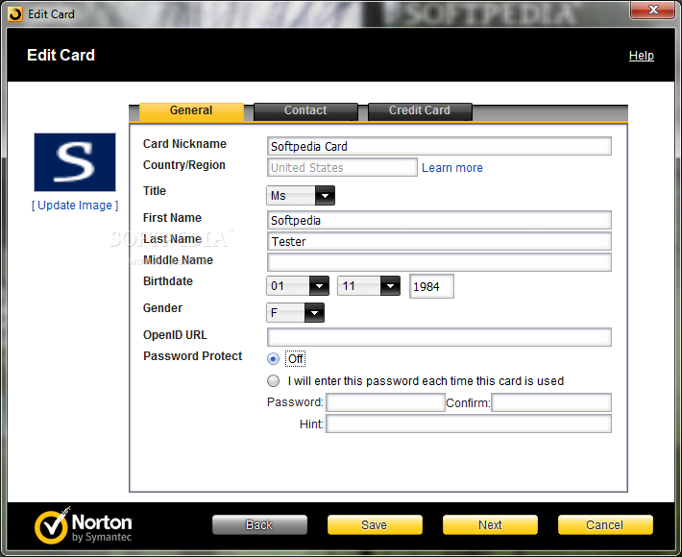This screenshot has width=682, height=557.
Task: Click the Softpedia card image thumbnail
Action: pos(75,162)
